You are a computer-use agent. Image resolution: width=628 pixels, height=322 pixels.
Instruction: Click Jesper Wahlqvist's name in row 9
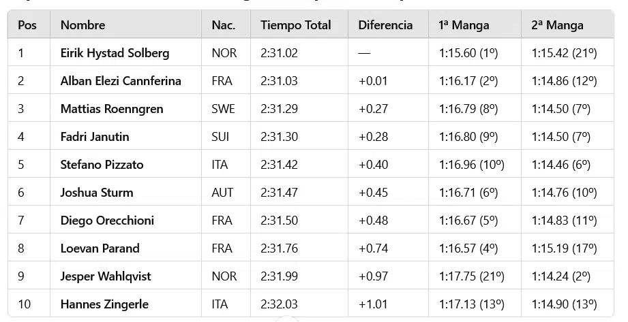click(x=106, y=276)
